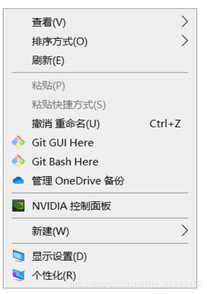Expand the 查看(V) submenu arrow
Screen dimensions: 207x294
(185, 22)
